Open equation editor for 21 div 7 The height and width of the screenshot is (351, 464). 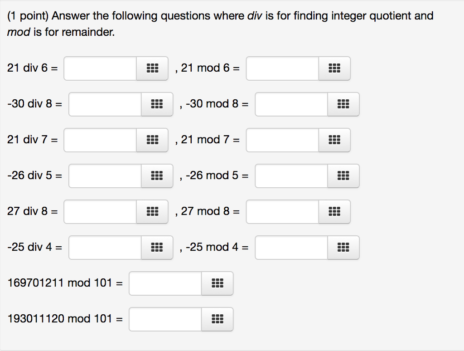(x=152, y=140)
